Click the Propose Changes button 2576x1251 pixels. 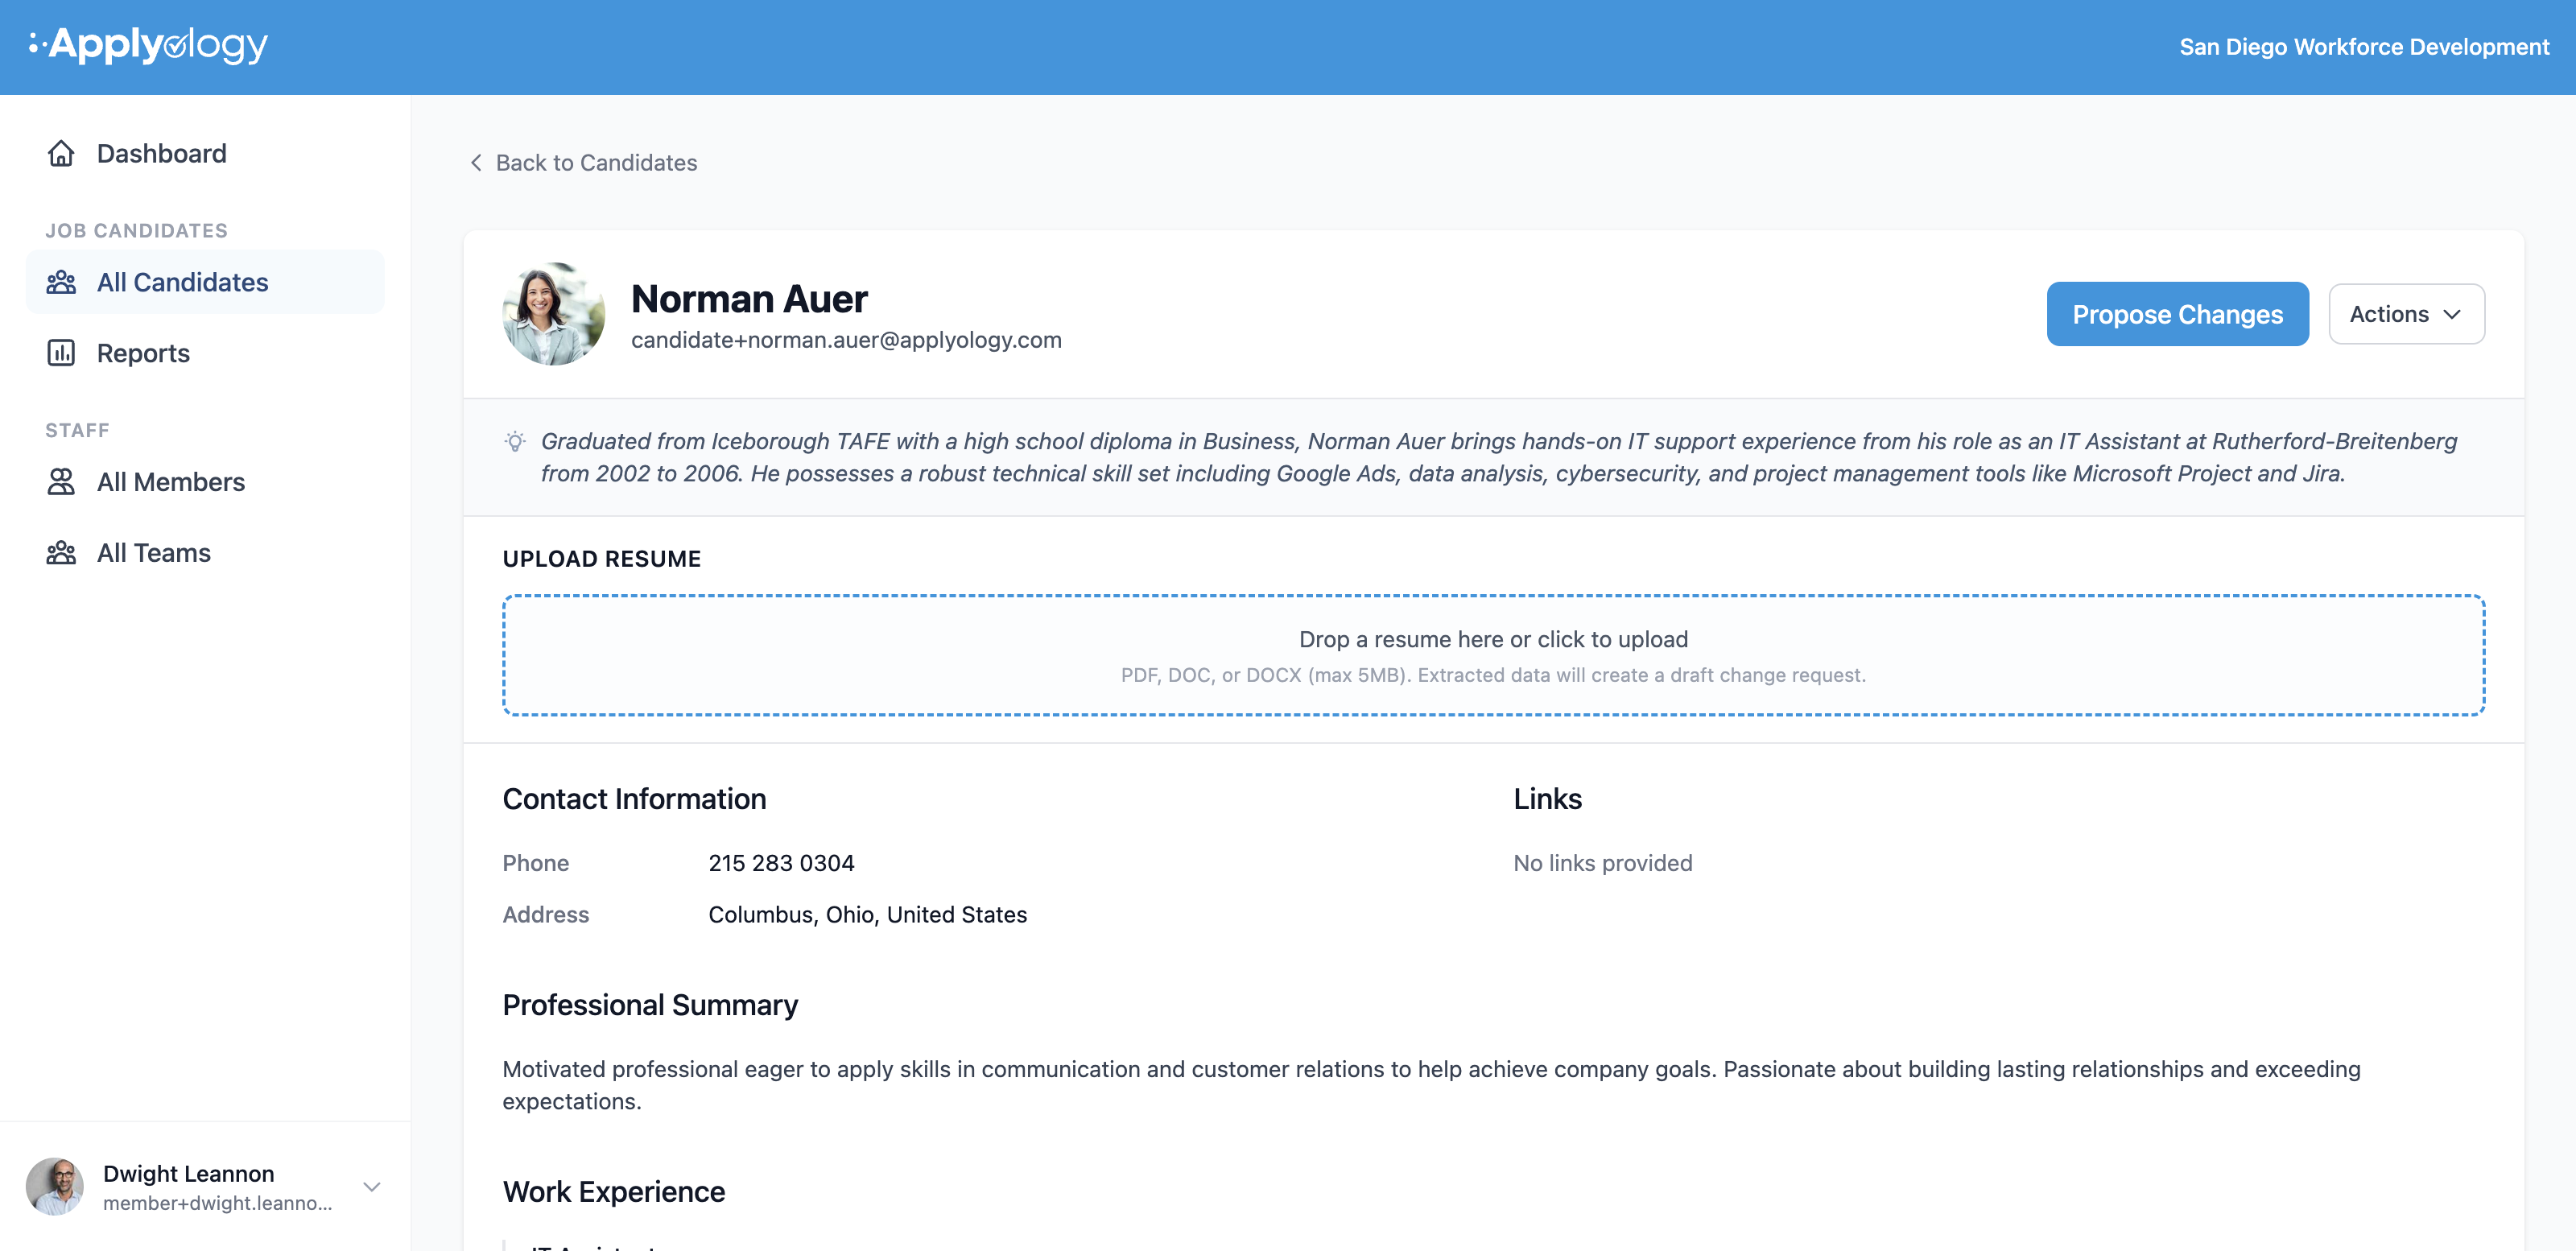click(x=2177, y=314)
